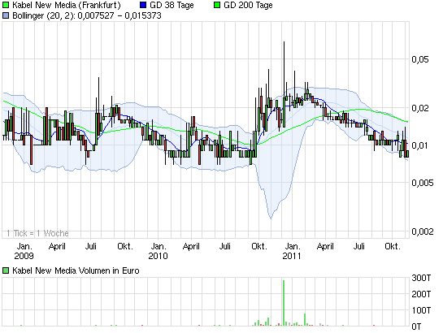Click the 0,01 price axis label
The image size is (443, 333).
419,145
